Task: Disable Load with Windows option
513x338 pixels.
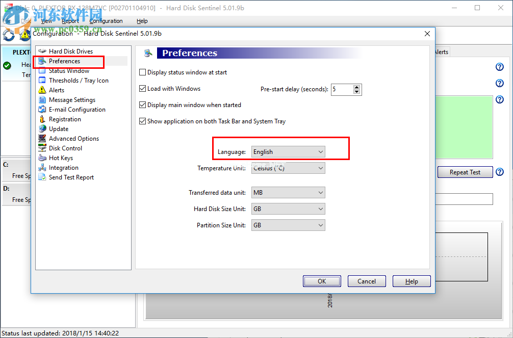Action: pos(143,88)
